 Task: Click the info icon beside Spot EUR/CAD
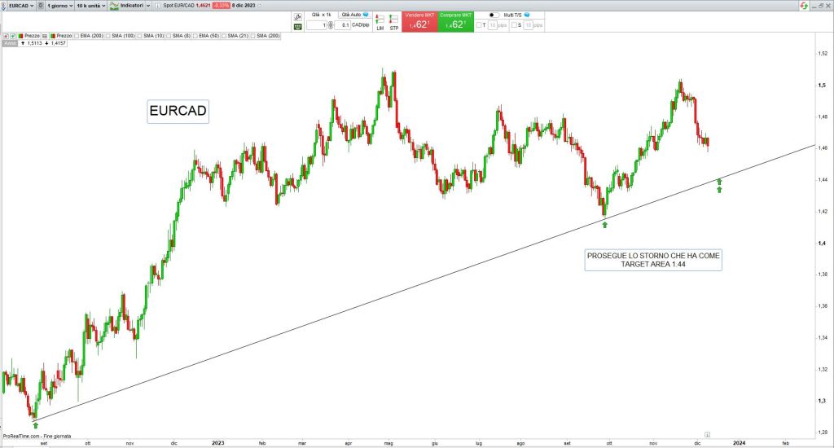point(158,6)
